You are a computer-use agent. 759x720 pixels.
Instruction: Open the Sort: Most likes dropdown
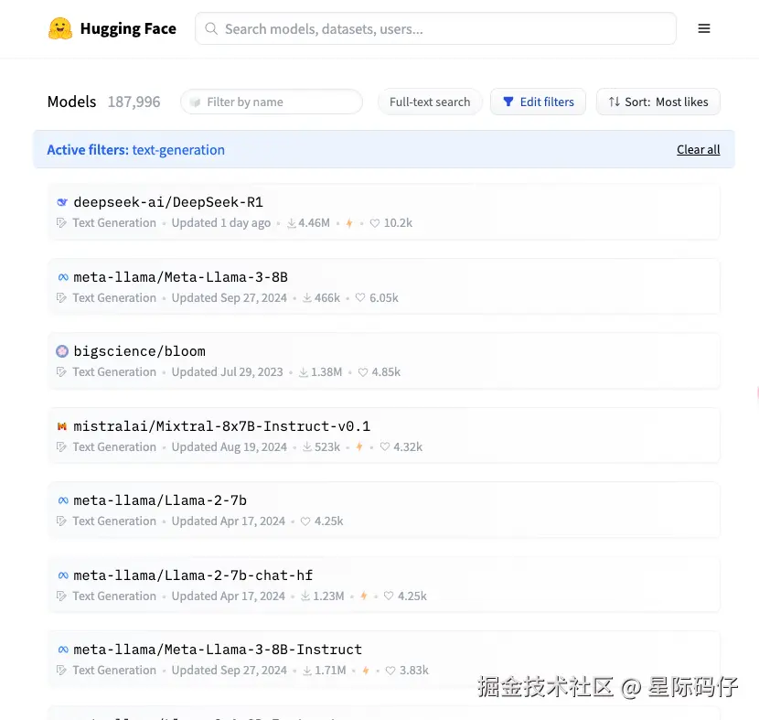click(657, 102)
